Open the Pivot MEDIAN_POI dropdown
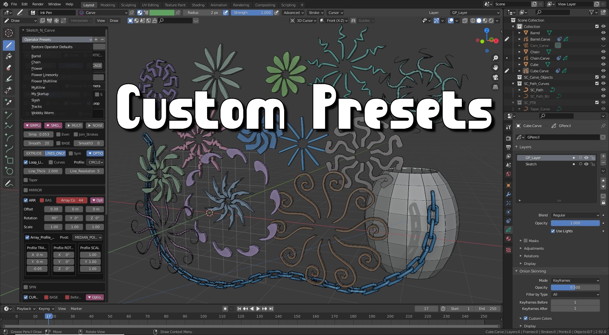The image size is (609, 335). click(x=88, y=237)
